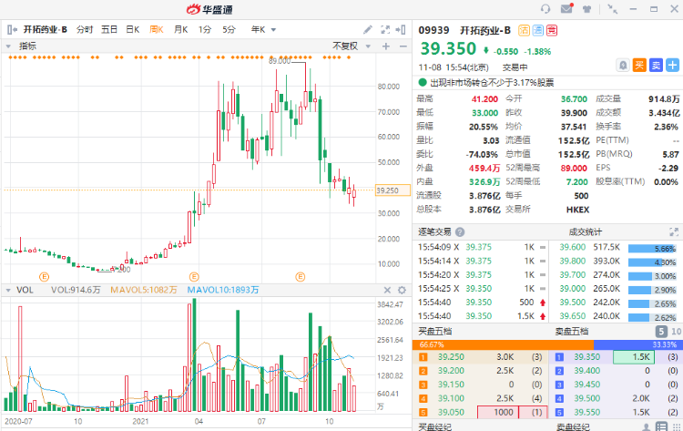Click the orange 沽 badge
This screenshot has height=431, width=683.
(524, 30)
